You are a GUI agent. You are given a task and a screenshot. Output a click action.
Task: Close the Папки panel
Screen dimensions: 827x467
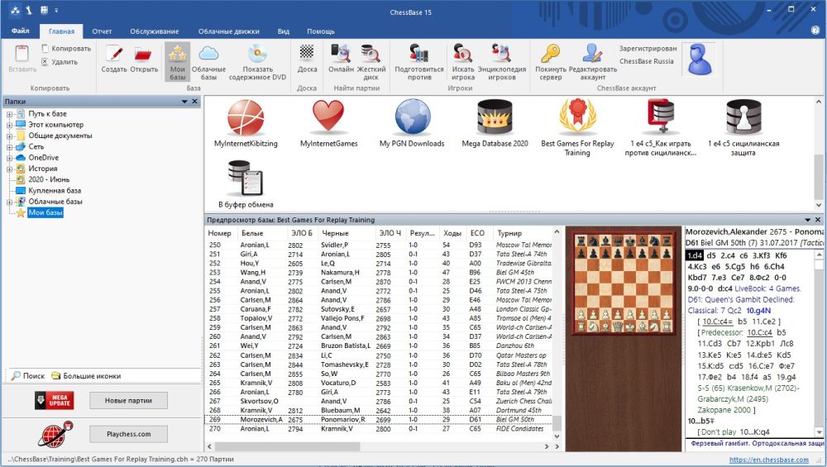(x=194, y=101)
